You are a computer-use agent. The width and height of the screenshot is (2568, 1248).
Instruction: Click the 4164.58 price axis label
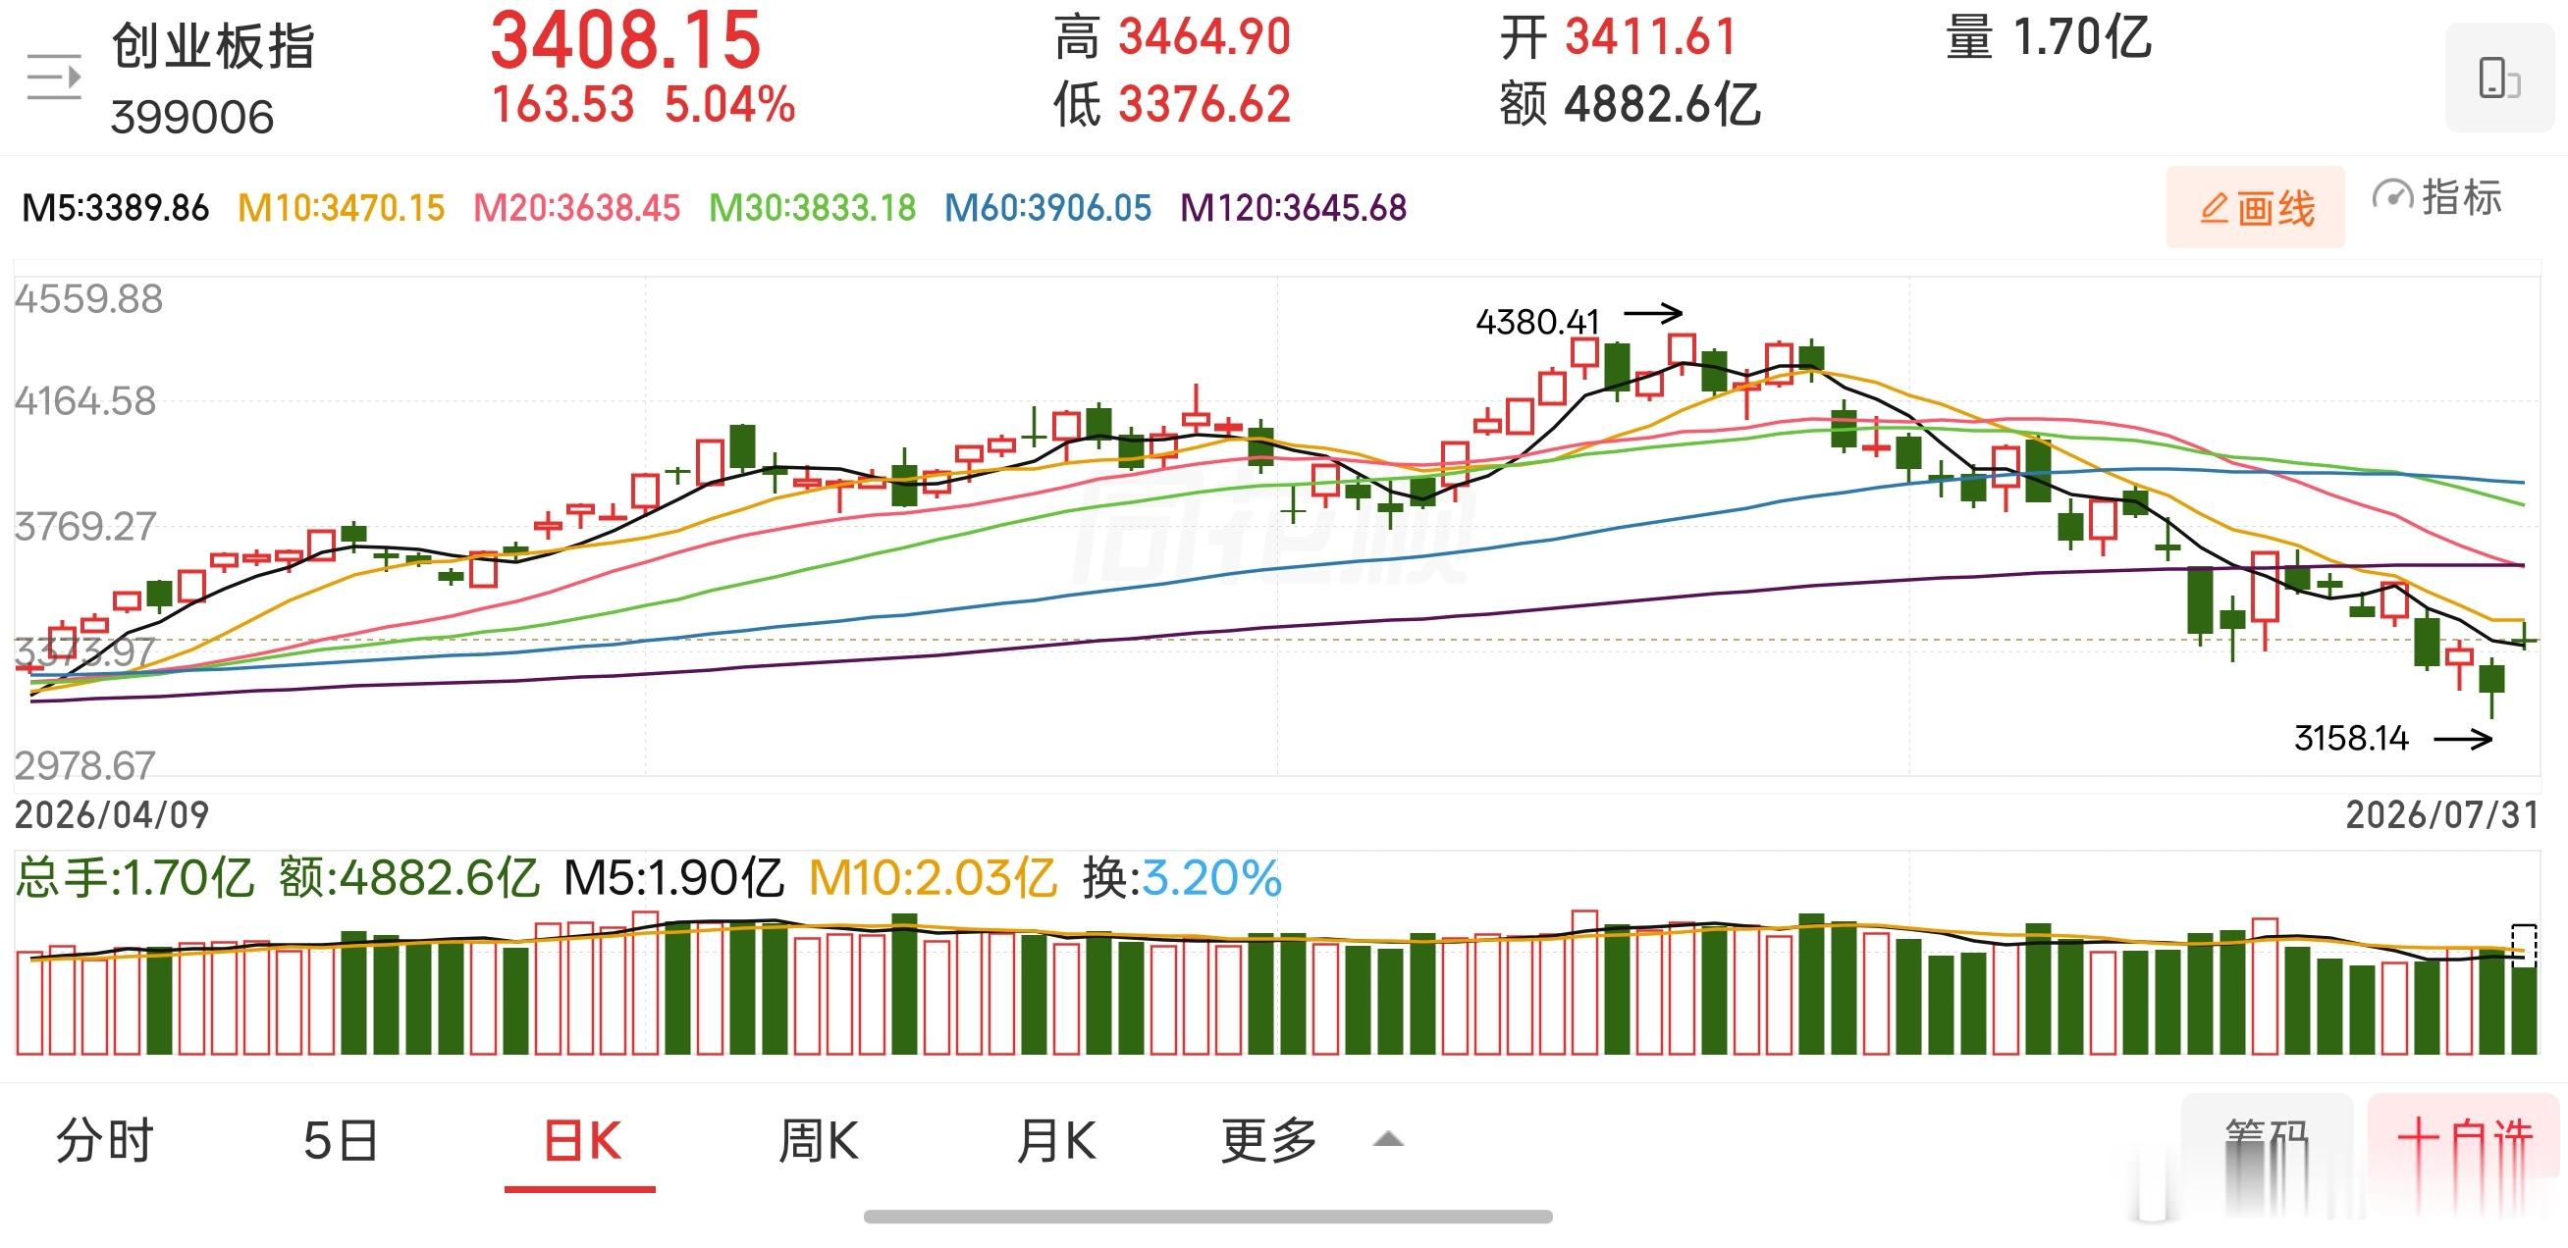pos(85,401)
